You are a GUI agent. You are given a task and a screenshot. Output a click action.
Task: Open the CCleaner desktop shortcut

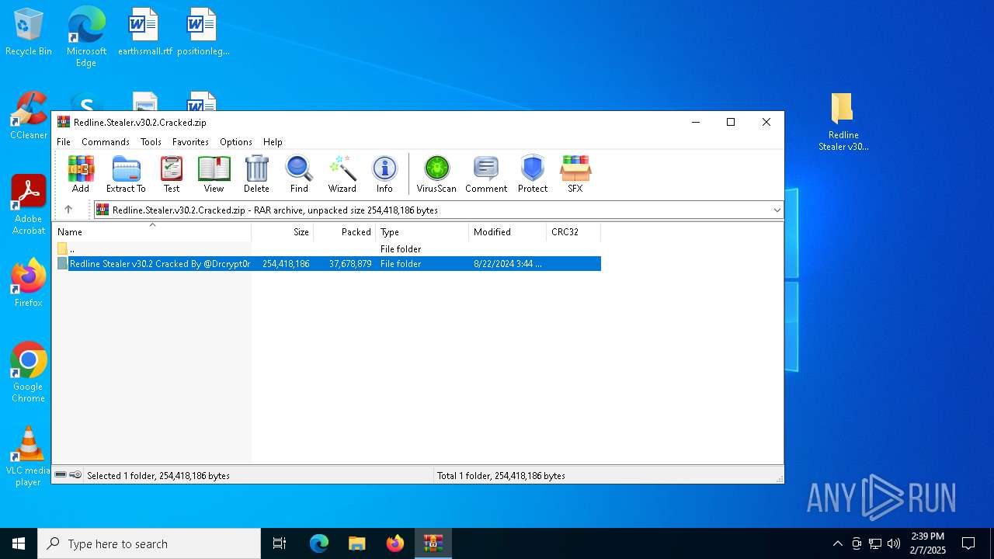click(29, 116)
